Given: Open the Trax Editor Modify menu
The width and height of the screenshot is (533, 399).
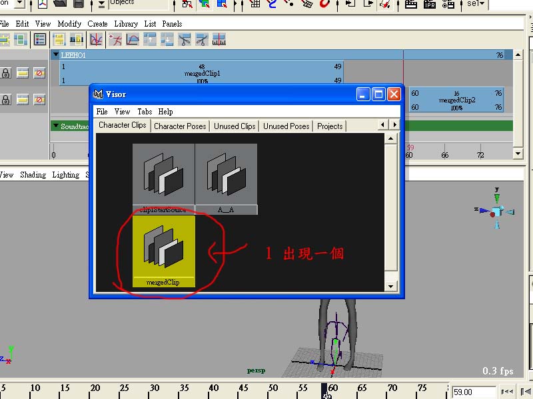Looking at the screenshot, I should 69,24.
